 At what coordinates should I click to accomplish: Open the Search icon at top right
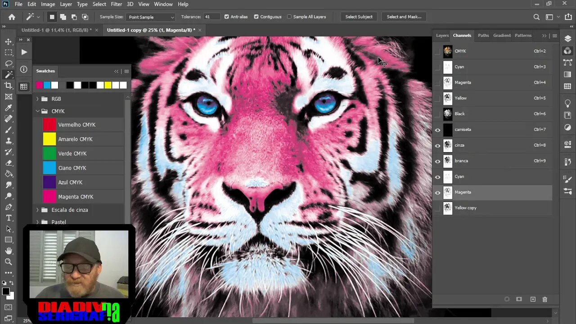pyautogui.click(x=536, y=17)
